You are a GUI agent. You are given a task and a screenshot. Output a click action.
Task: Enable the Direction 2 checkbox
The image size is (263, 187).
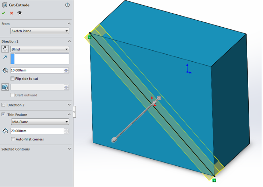click(3, 105)
